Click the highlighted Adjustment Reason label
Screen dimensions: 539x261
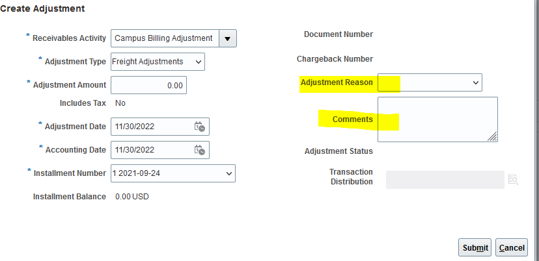[337, 82]
